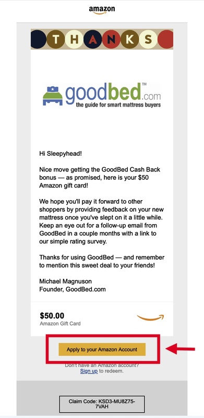Viewport: 204px width, 418px height.
Task: Click the 'Hi Sleepyhead!' greeting text
Action: [x=58, y=154]
